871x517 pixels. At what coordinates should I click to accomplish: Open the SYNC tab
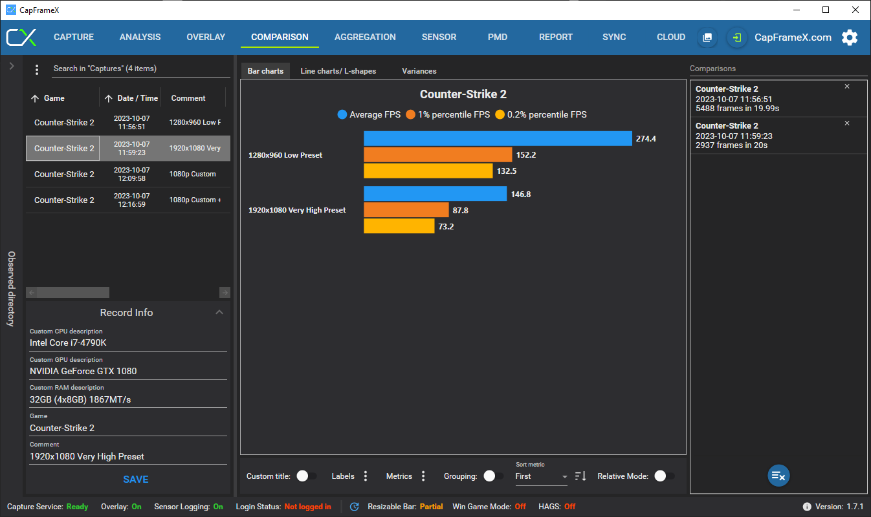tap(614, 37)
